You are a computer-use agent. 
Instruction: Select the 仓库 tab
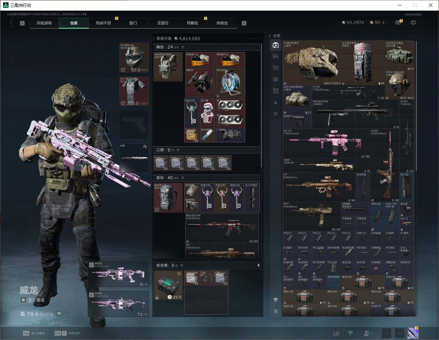point(74,23)
